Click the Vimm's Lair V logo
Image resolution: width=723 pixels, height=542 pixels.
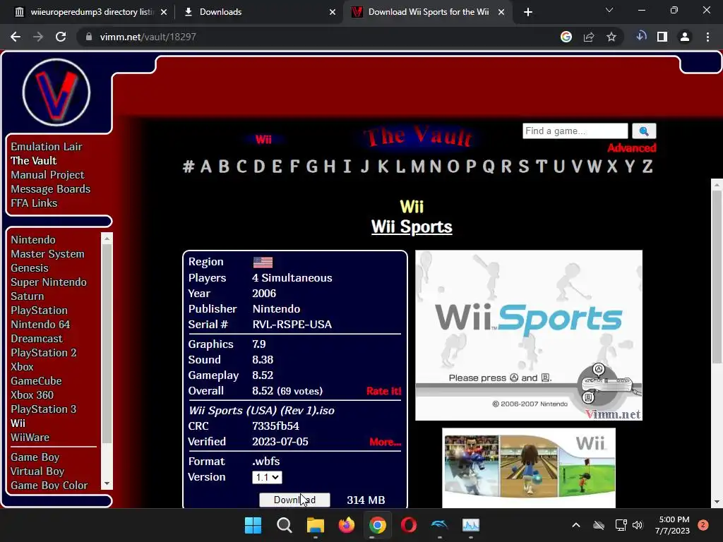click(x=56, y=92)
